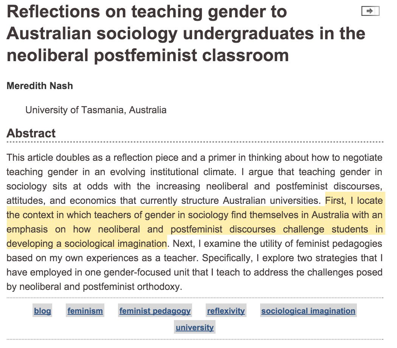Click the University of Tasmania affiliation
The width and height of the screenshot is (397, 348).
coord(96,110)
